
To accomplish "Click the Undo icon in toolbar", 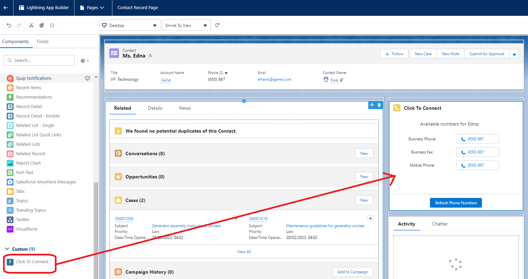I will point(9,25).
